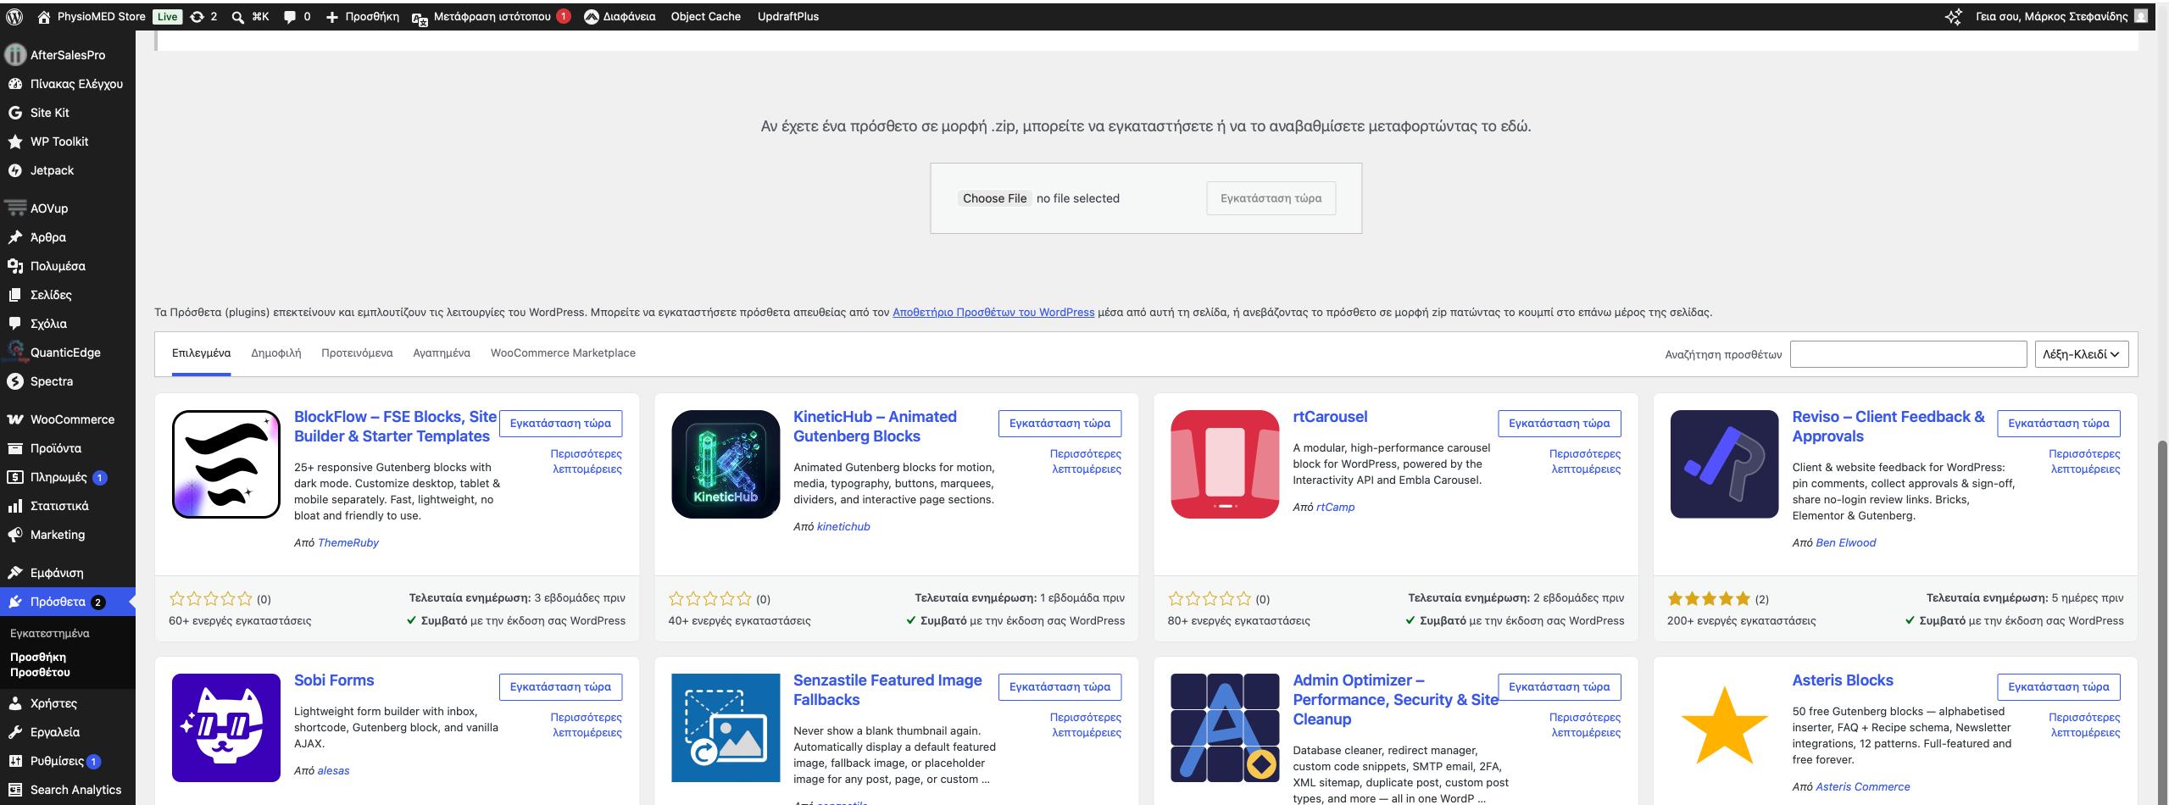Open QuanticEdge sidebar icon

click(14, 353)
